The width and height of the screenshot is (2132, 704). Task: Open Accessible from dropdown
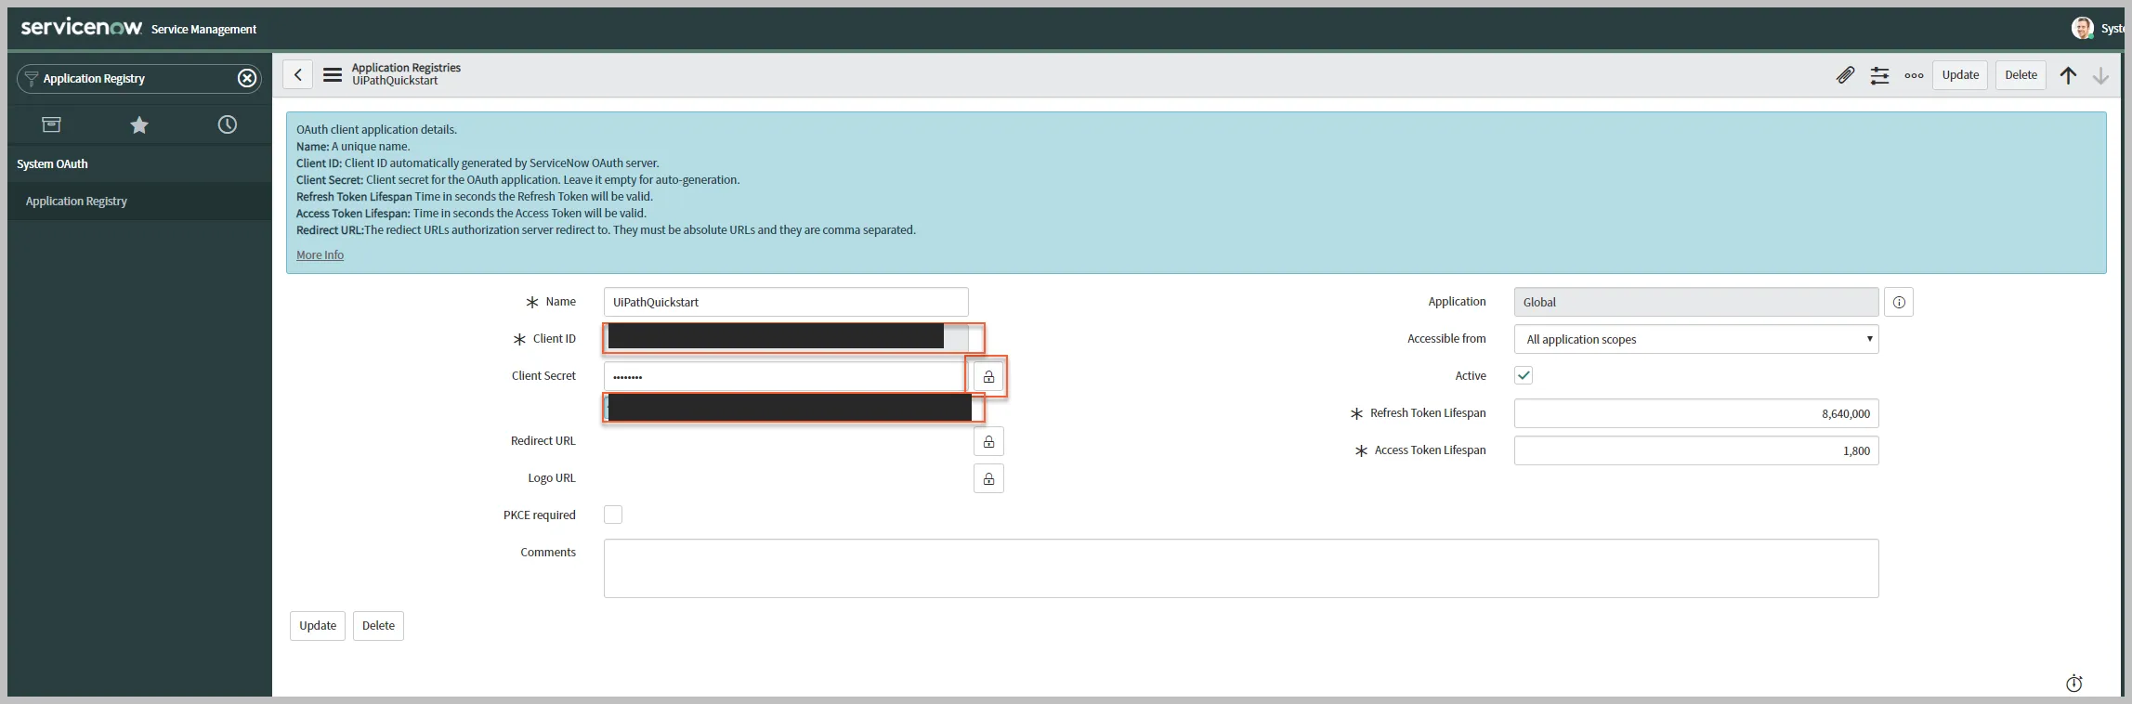pos(1696,339)
